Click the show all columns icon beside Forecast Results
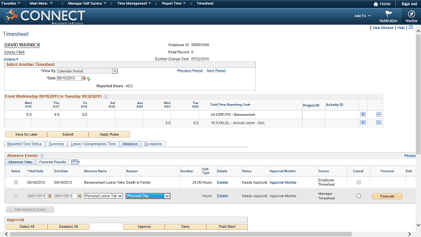 tap(75, 162)
